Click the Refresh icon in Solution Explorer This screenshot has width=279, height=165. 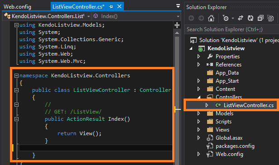251,18
